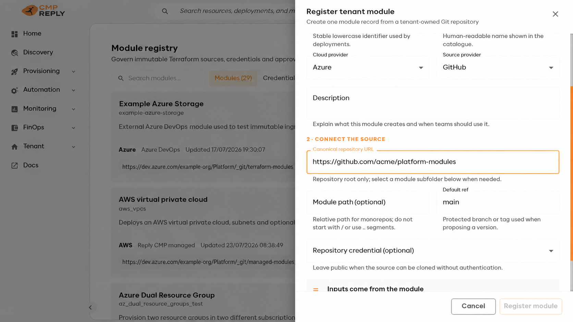The image size is (573, 322).
Task: Click the Provisioning rocket icon
Action: pos(14,72)
